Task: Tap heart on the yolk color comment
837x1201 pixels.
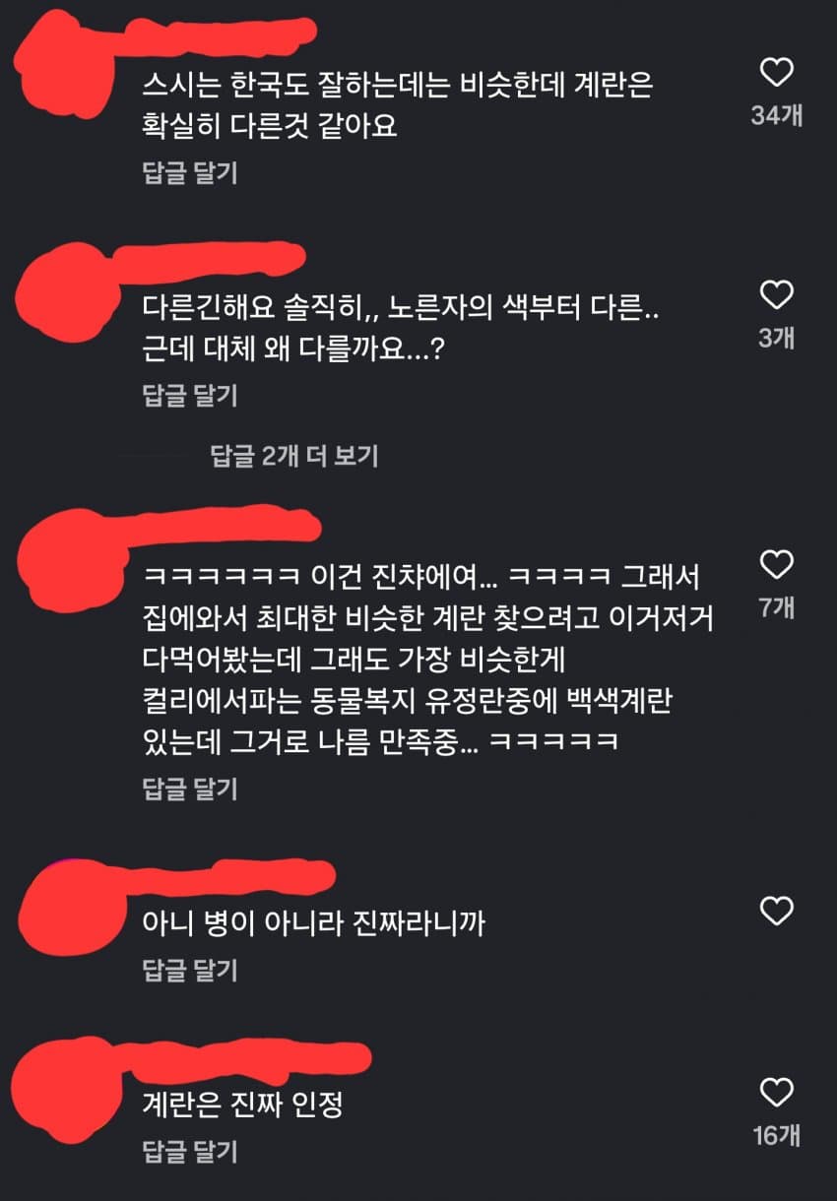Action: (777, 294)
